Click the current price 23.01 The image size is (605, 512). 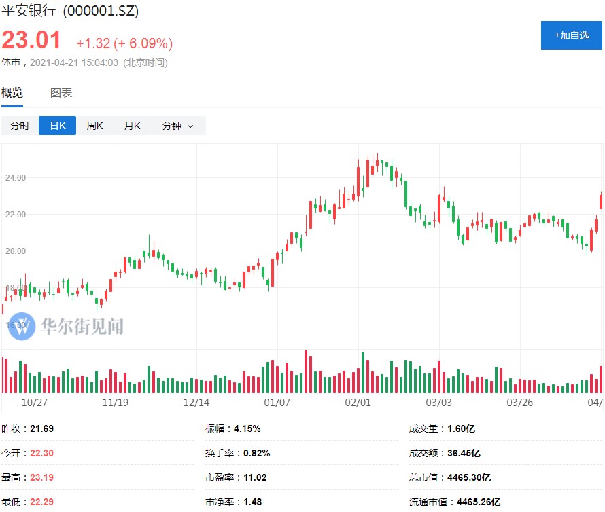click(31, 41)
